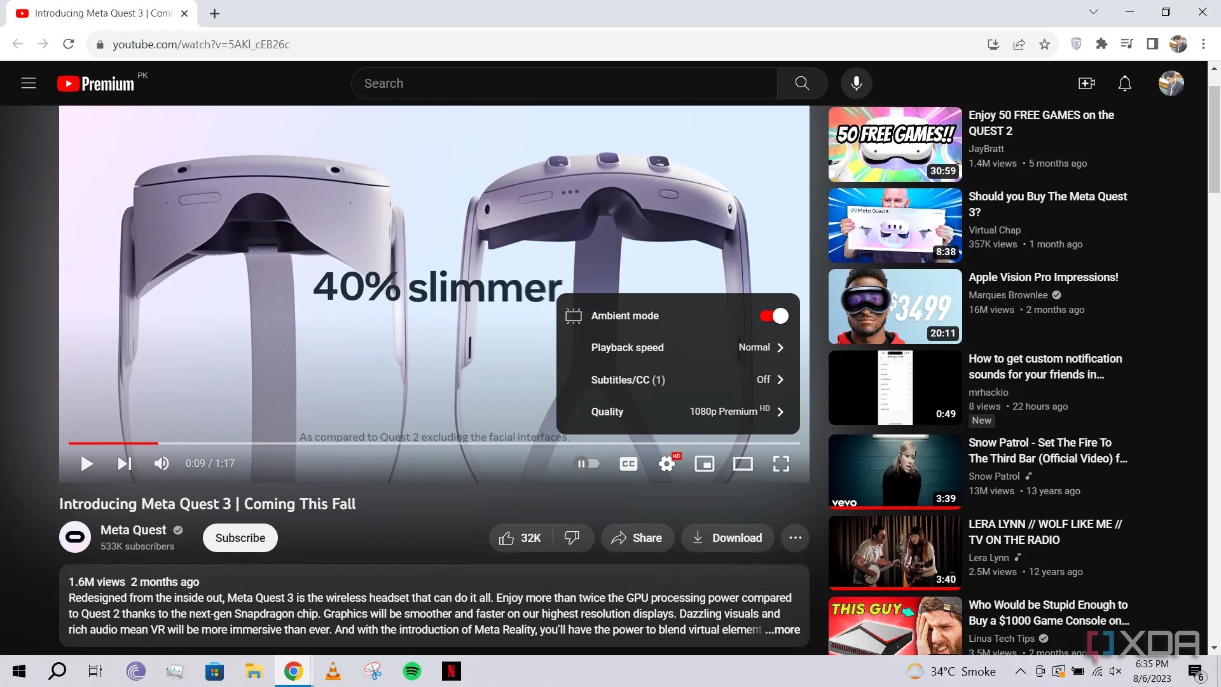Image resolution: width=1221 pixels, height=687 pixels.
Task: Expand the description with ...more
Action: click(783, 629)
